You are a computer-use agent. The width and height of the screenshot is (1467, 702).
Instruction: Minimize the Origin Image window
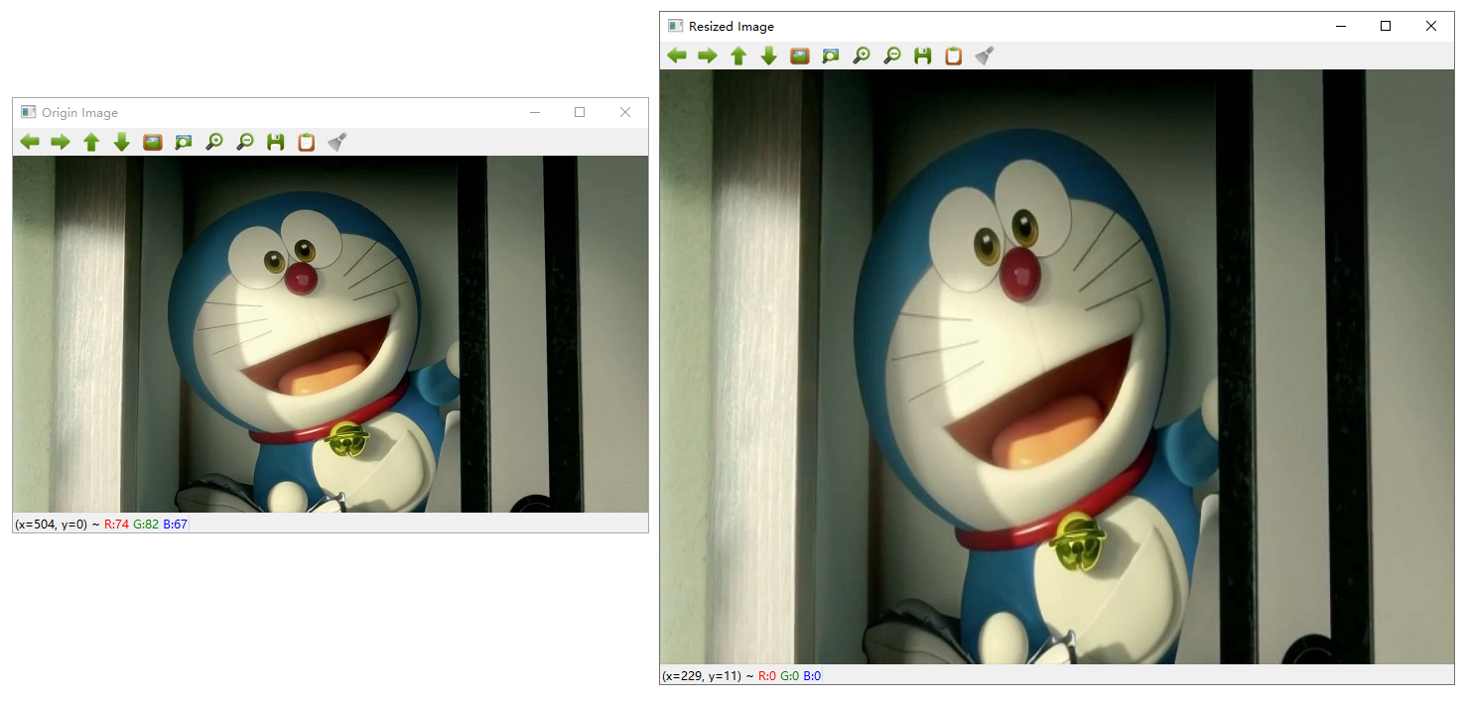click(x=535, y=112)
